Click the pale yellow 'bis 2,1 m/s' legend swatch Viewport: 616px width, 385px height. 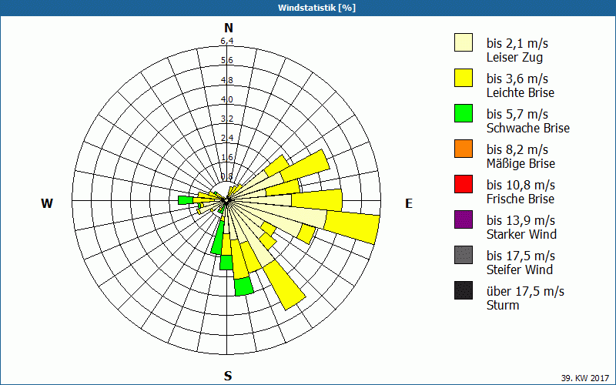(464, 42)
